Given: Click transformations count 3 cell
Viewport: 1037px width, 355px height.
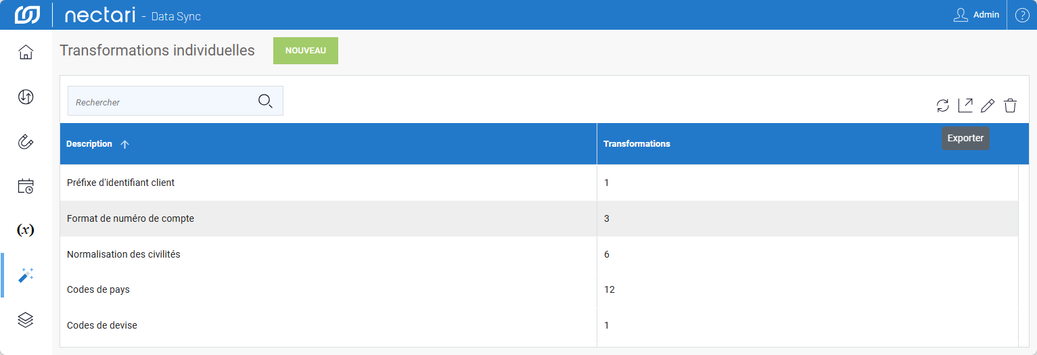Looking at the screenshot, I should pos(808,218).
